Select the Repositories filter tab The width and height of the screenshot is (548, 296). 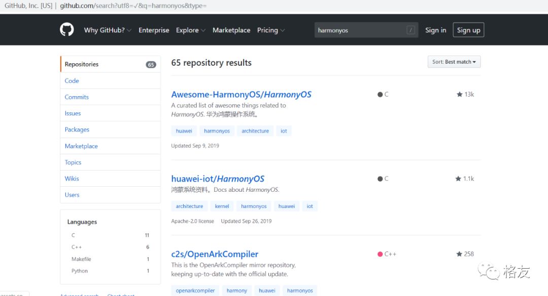click(x=111, y=64)
